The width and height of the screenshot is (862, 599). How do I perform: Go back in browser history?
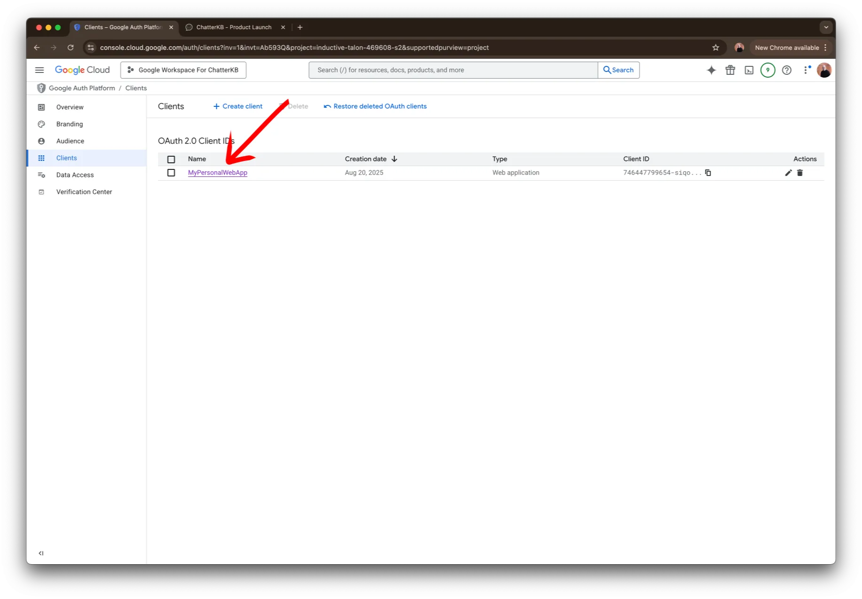37,48
